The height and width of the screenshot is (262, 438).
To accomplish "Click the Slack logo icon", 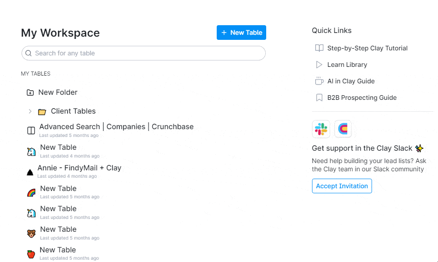I will point(321,129).
